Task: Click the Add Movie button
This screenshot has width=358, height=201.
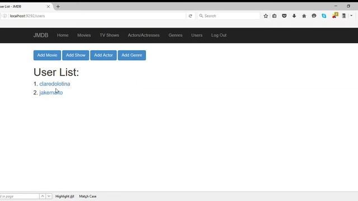Action: 47,55
